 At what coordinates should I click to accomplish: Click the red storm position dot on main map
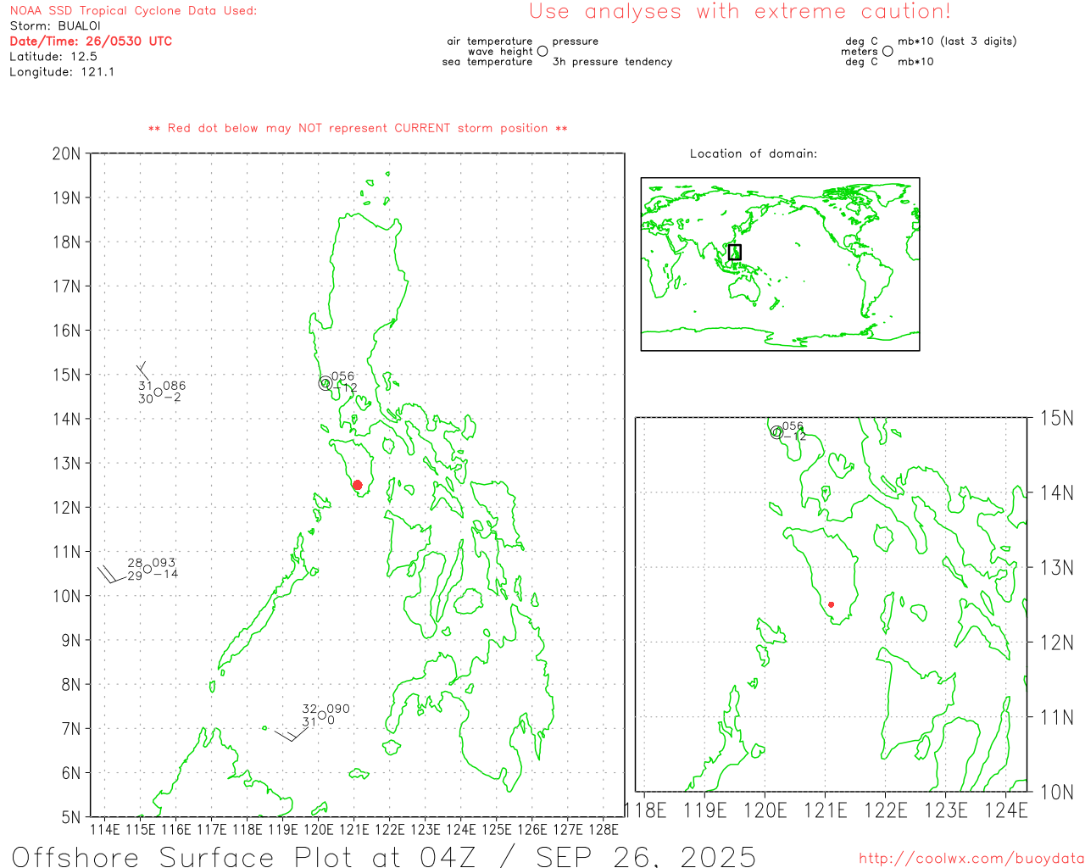click(357, 485)
